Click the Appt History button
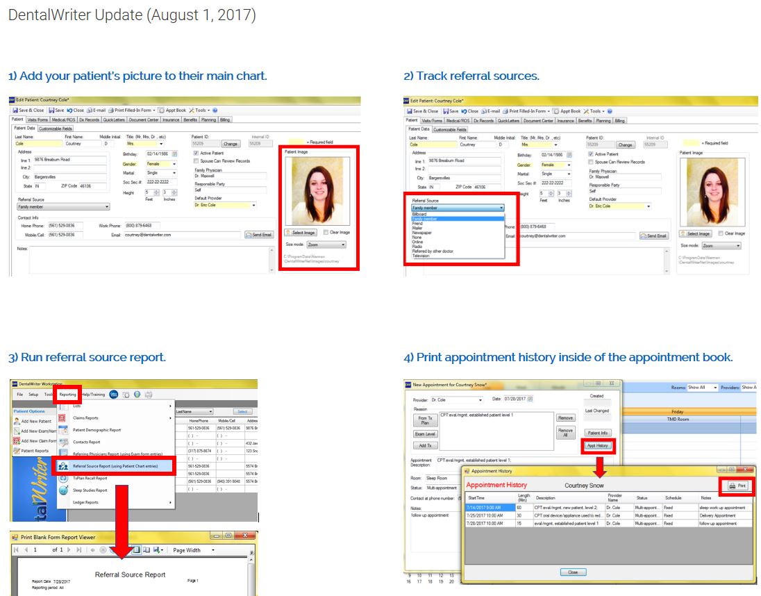 (597, 445)
